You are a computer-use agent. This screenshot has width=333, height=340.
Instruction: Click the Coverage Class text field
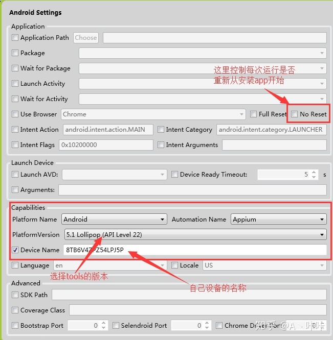coord(198,310)
